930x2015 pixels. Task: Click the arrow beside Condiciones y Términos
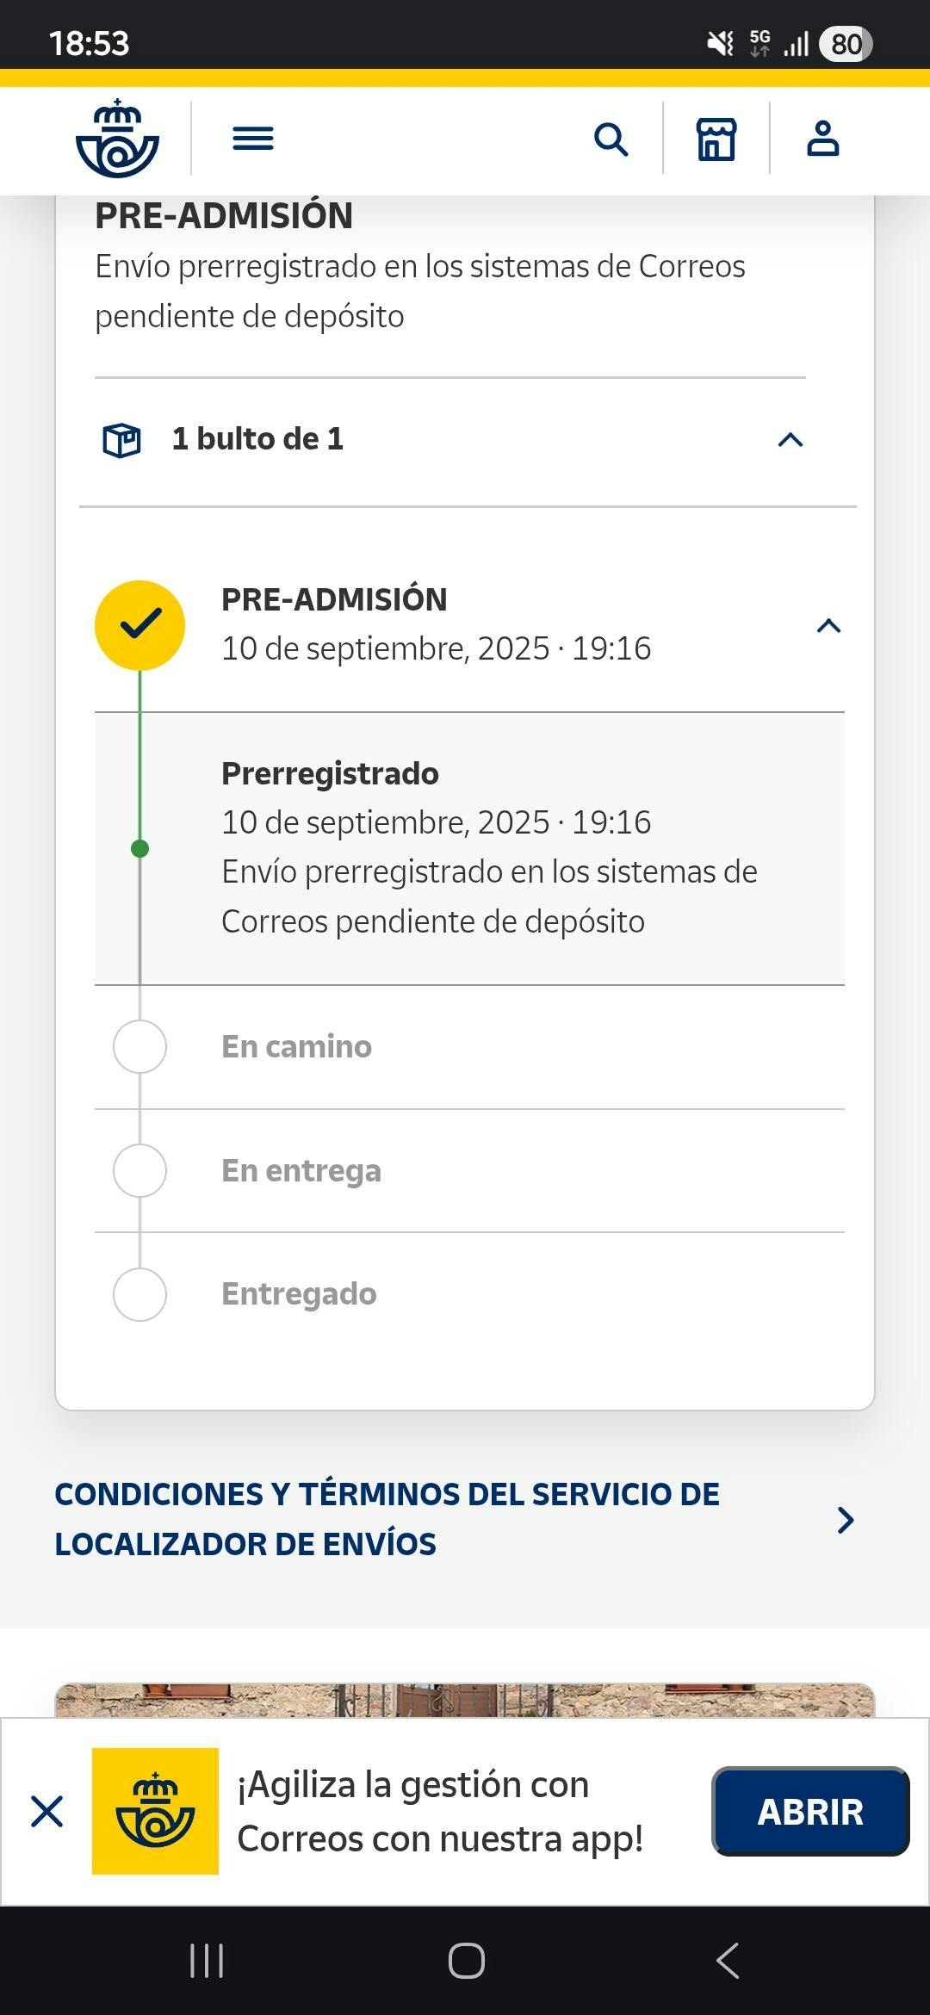click(846, 1520)
